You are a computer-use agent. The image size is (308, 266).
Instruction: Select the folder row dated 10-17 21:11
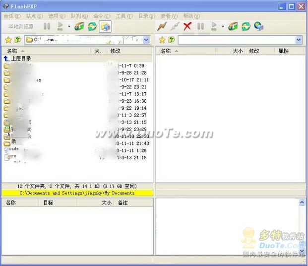click(x=77, y=80)
